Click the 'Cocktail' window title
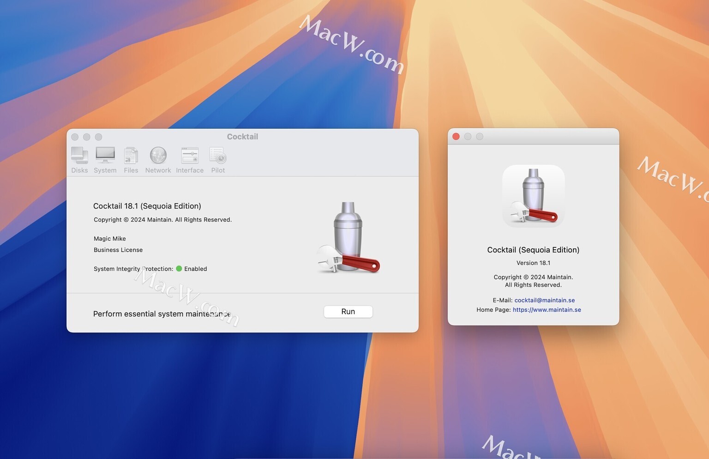709x459 pixels. tap(242, 137)
